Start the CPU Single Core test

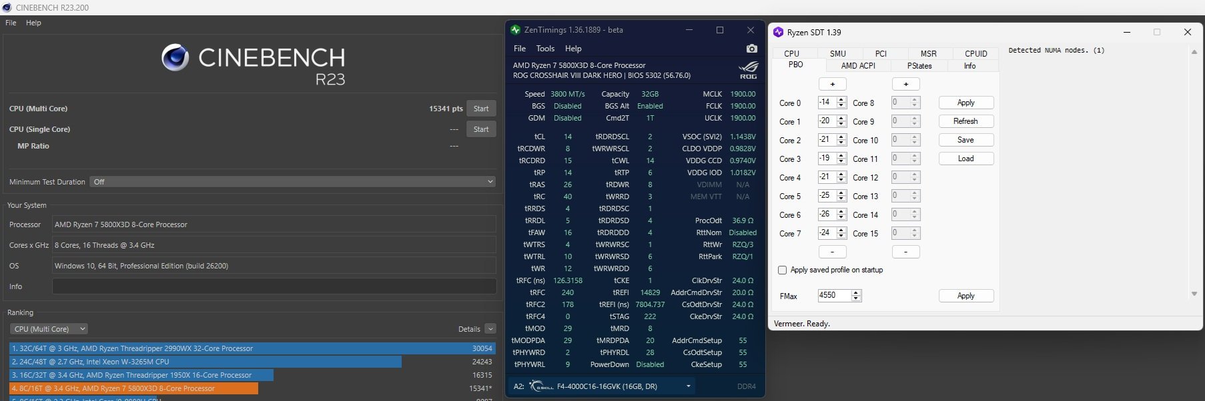point(481,129)
